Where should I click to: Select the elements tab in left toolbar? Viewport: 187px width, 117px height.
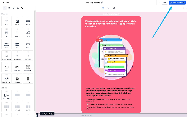[5, 8]
